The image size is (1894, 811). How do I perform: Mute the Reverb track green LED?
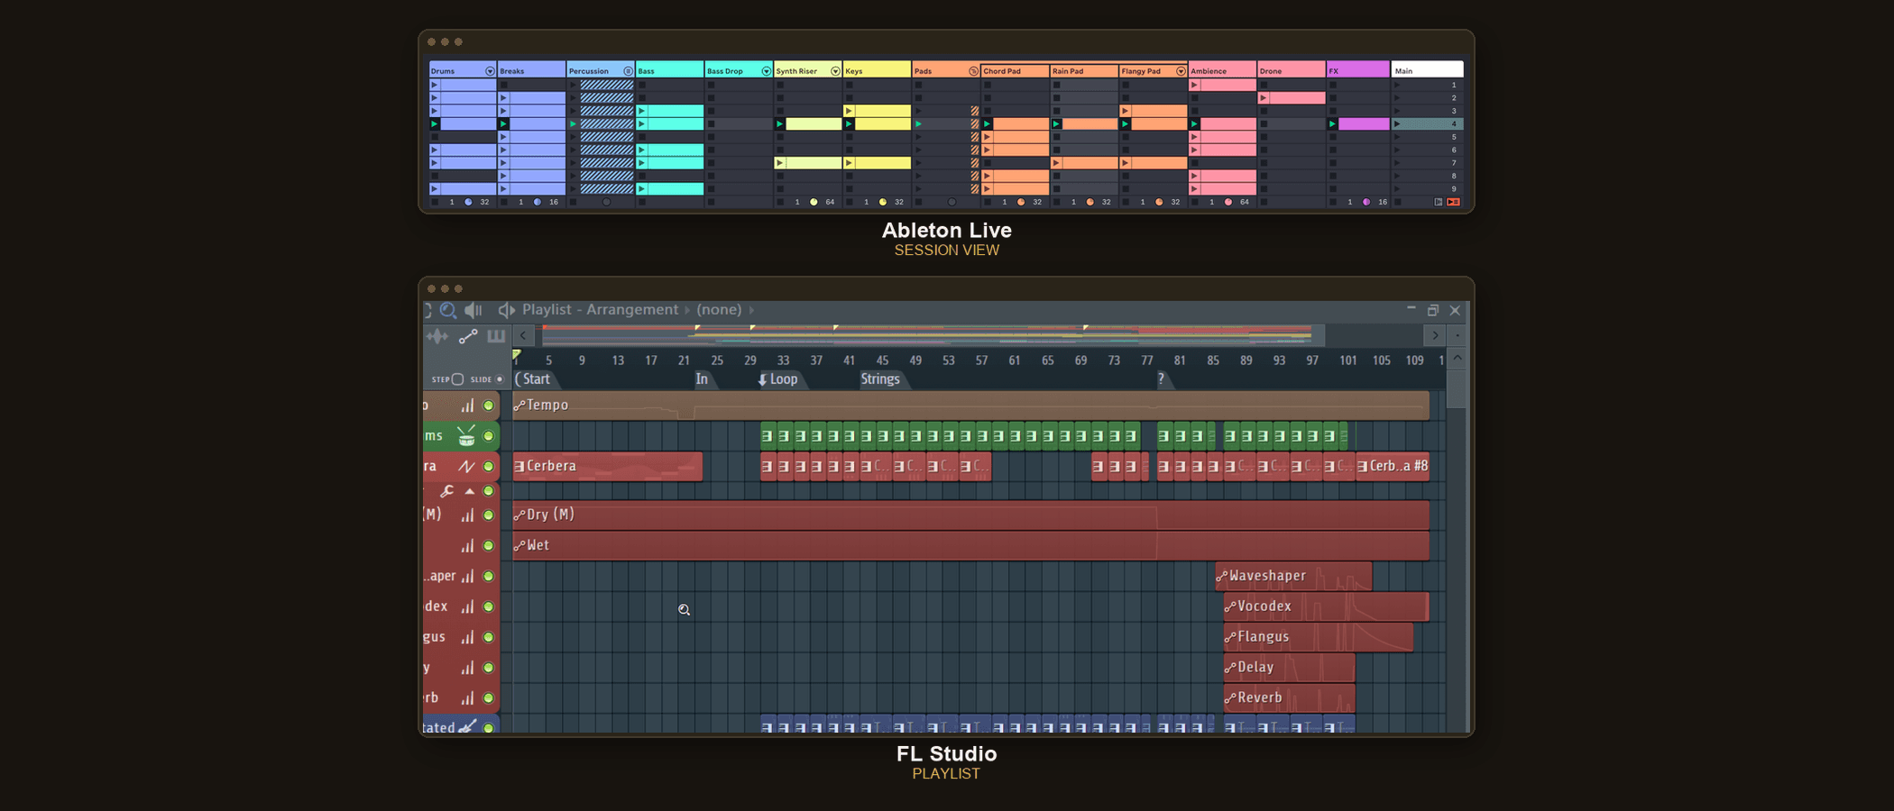pos(489,698)
